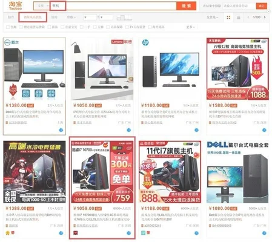Click the product title under ¥1588.00

tap(237, 114)
